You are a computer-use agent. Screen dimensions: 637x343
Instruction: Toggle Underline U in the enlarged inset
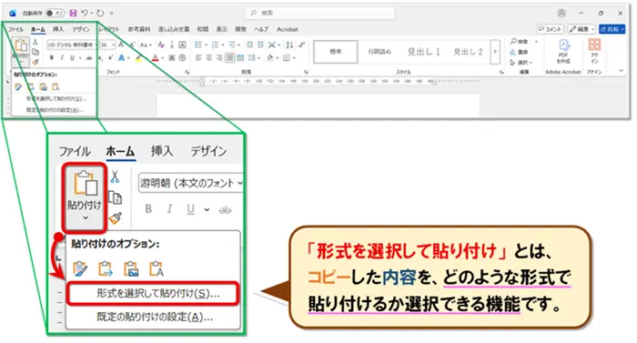[190, 209]
